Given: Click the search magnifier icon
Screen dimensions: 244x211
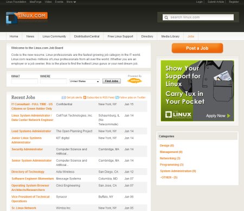Looking at the screenshot, I should (x=166, y=17).
